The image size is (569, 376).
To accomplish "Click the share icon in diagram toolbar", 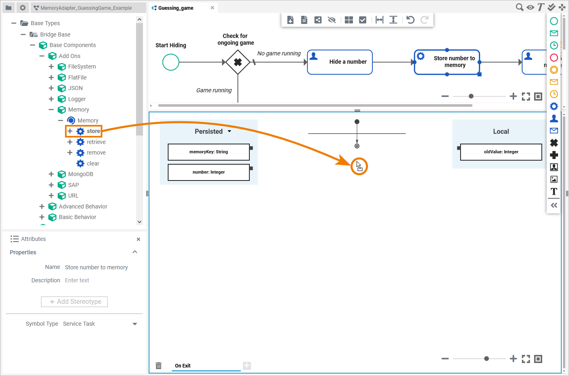I will click(318, 20).
